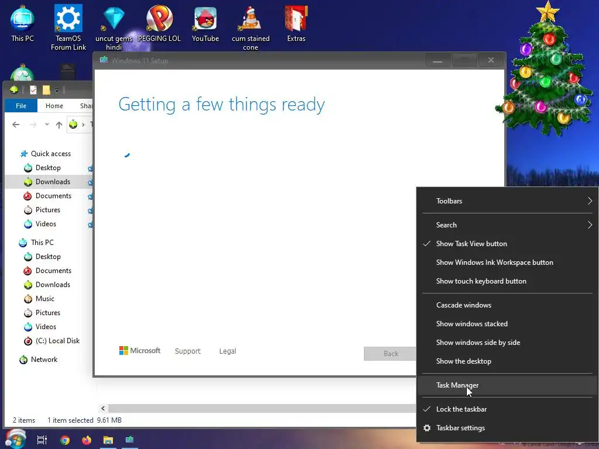Image resolution: width=599 pixels, height=449 pixels.
Task: Click the Start button on the taskbar
Action: [x=15, y=439]
